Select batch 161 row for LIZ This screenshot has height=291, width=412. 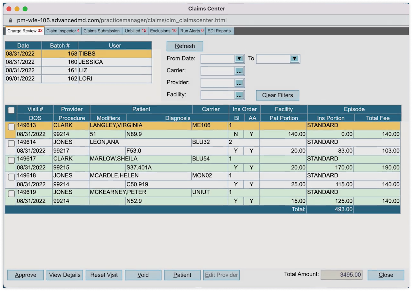78,70
